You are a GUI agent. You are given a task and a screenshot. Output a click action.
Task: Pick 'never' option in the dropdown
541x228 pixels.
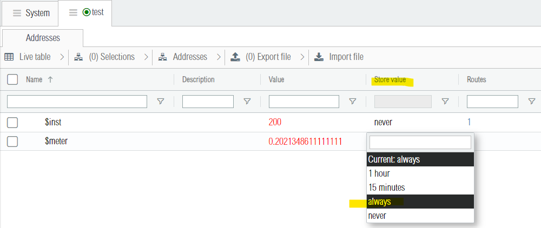(x=377, y=216)
